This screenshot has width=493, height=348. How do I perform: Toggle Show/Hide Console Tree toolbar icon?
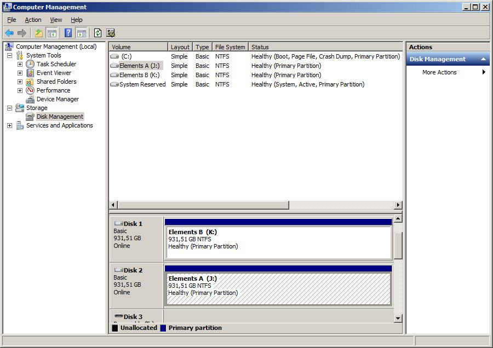[x=51, y=33]
